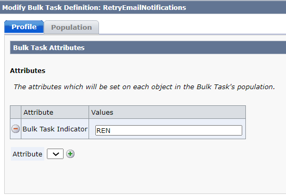The height and width of the screenshot is (195, 286).
Task: Select the Bulk Task Indicator cell label
Action: (55, 129)
